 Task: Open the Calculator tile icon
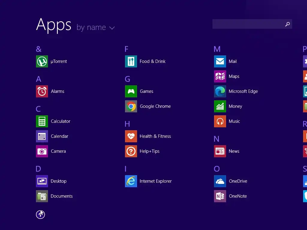tap(42, 121)
